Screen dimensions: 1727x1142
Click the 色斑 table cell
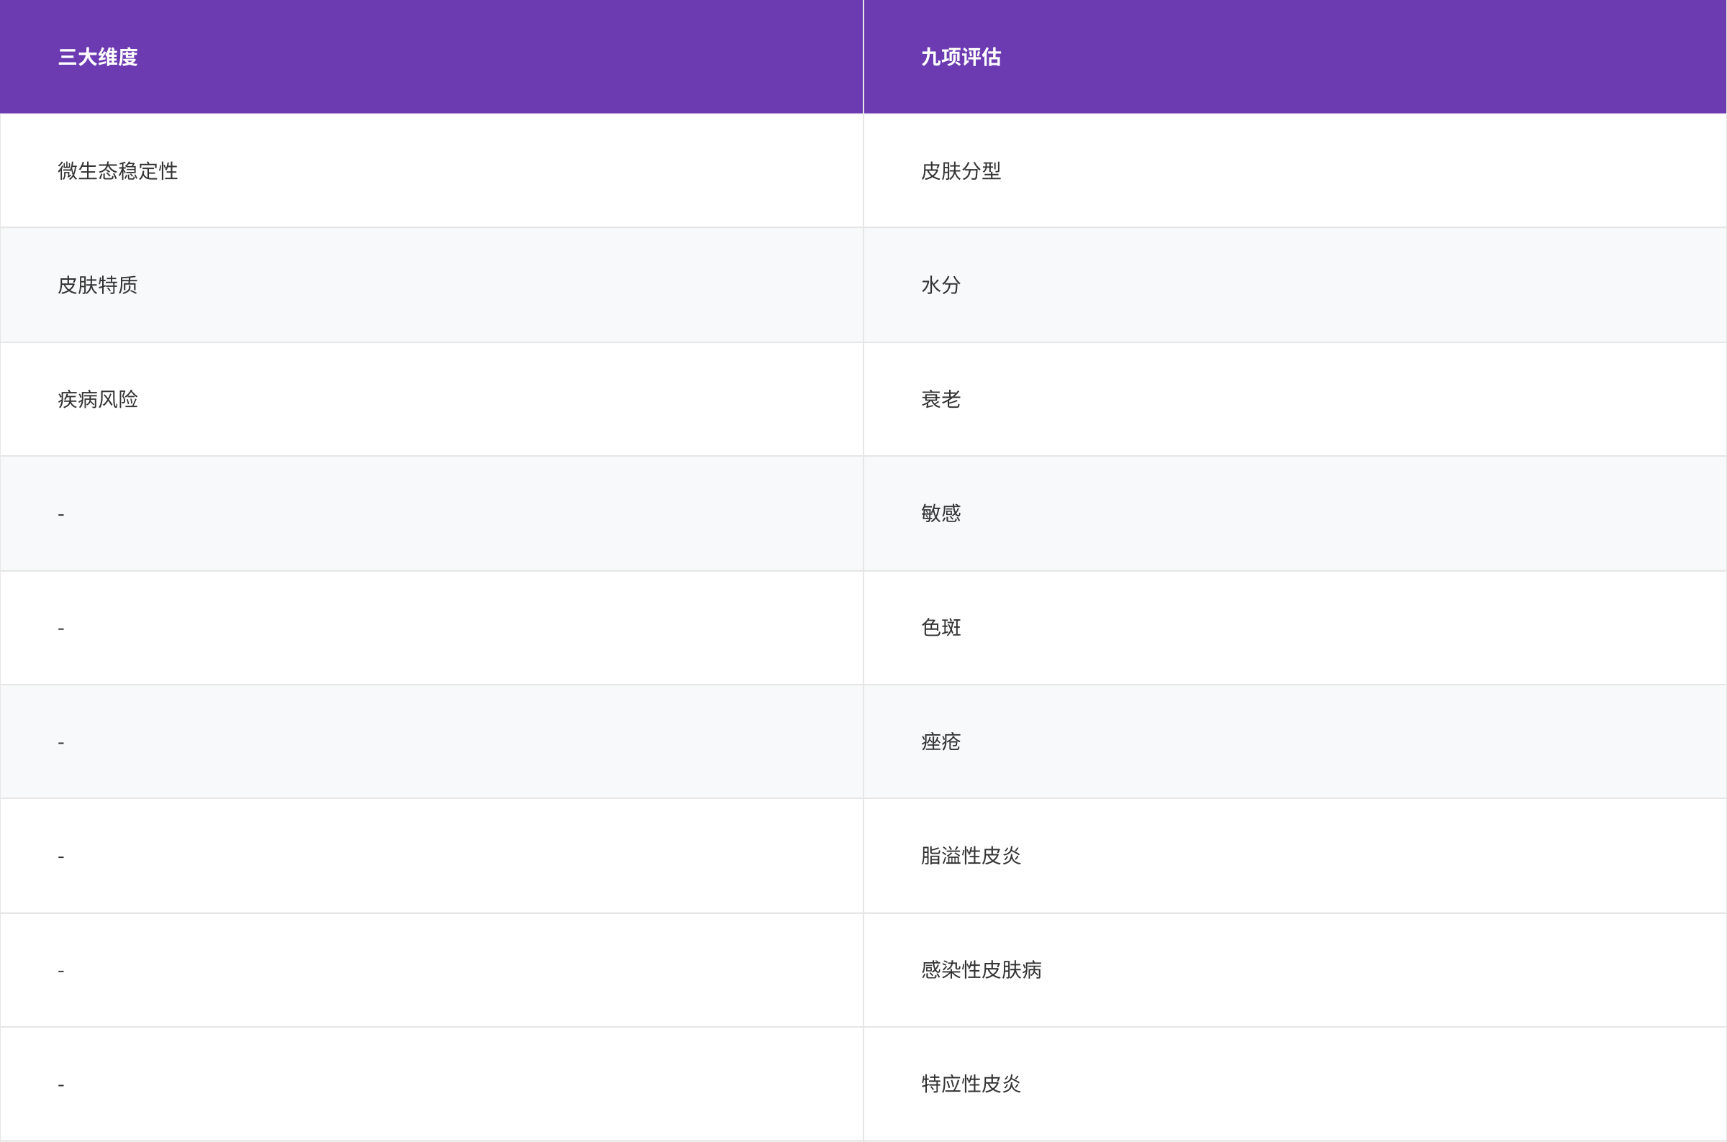940,627
